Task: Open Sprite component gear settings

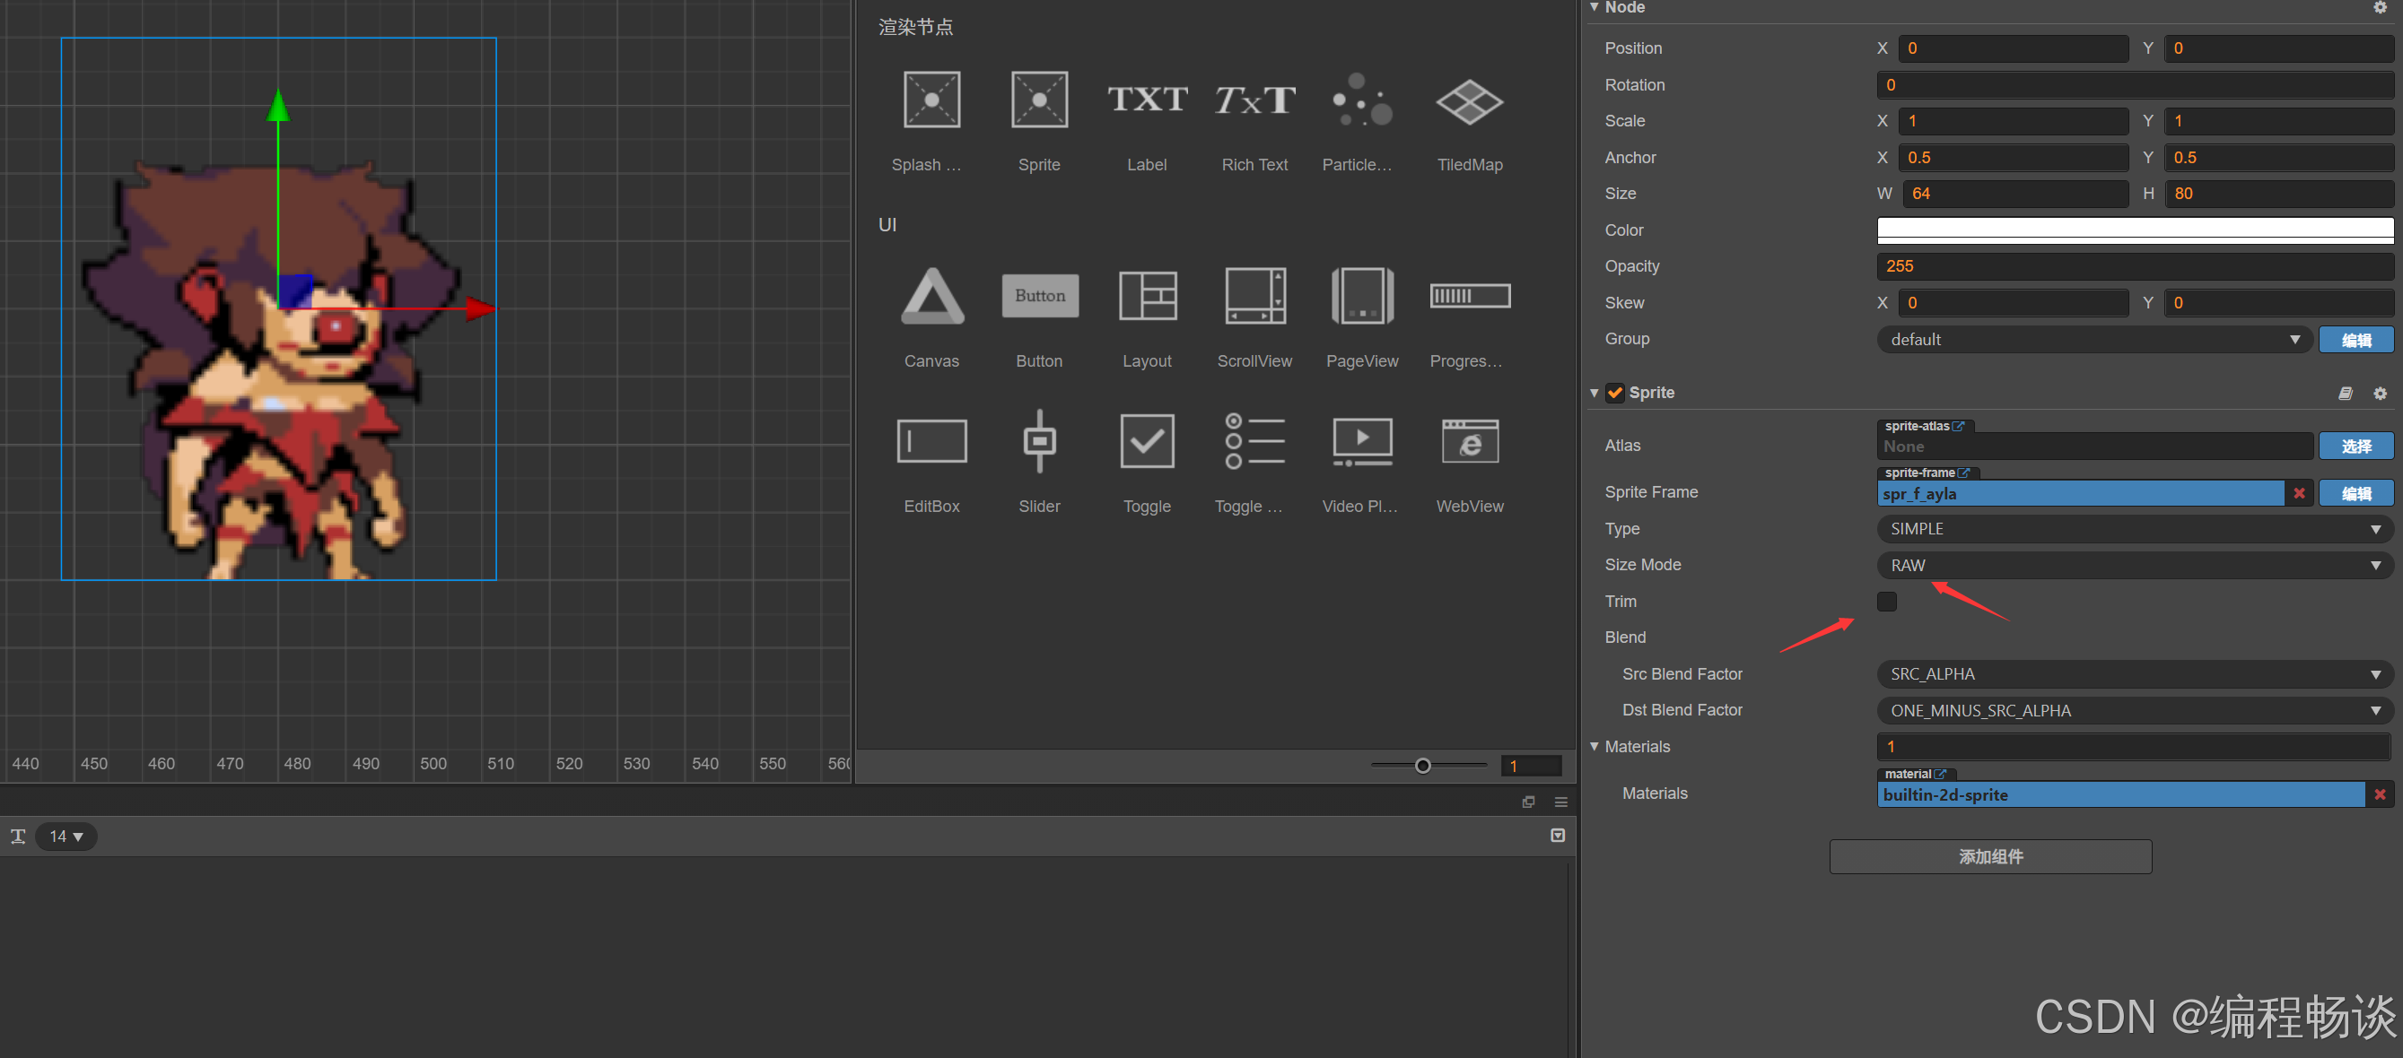Action: coord(2379,394)
